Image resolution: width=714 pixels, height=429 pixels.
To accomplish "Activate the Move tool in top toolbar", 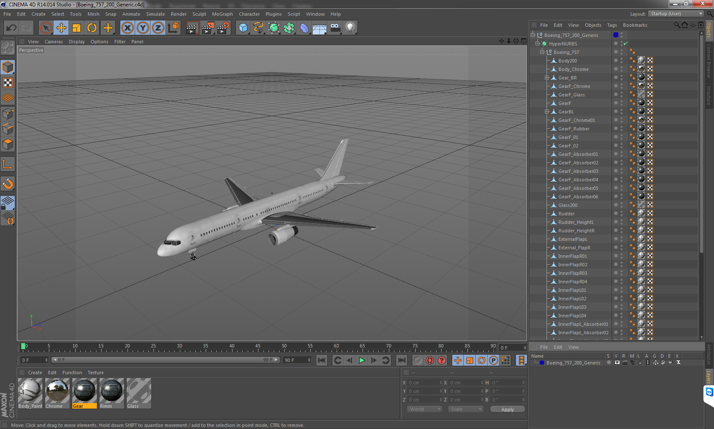I will coord(61,28).
